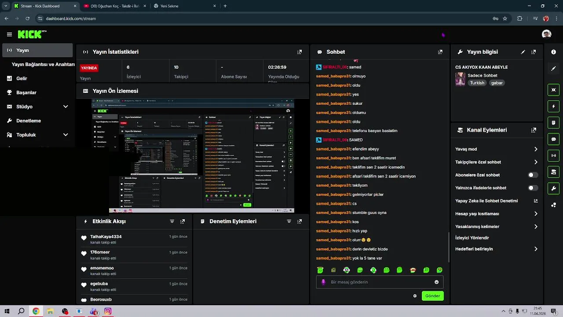The image size is (563, 317).
Task: Open the Windows Start menu
Action: pyautogui.click(x=7, y=311)
